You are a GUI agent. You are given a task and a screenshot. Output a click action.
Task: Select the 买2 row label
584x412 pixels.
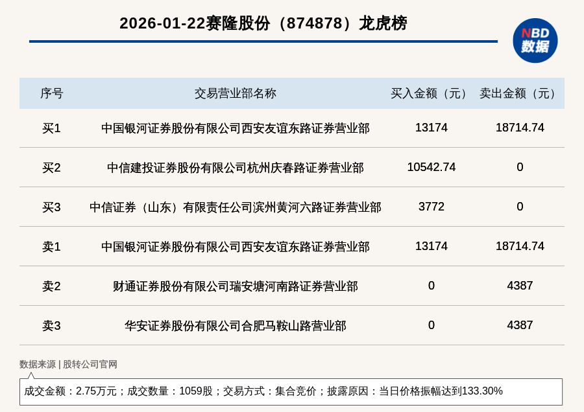tap(51, 168)
